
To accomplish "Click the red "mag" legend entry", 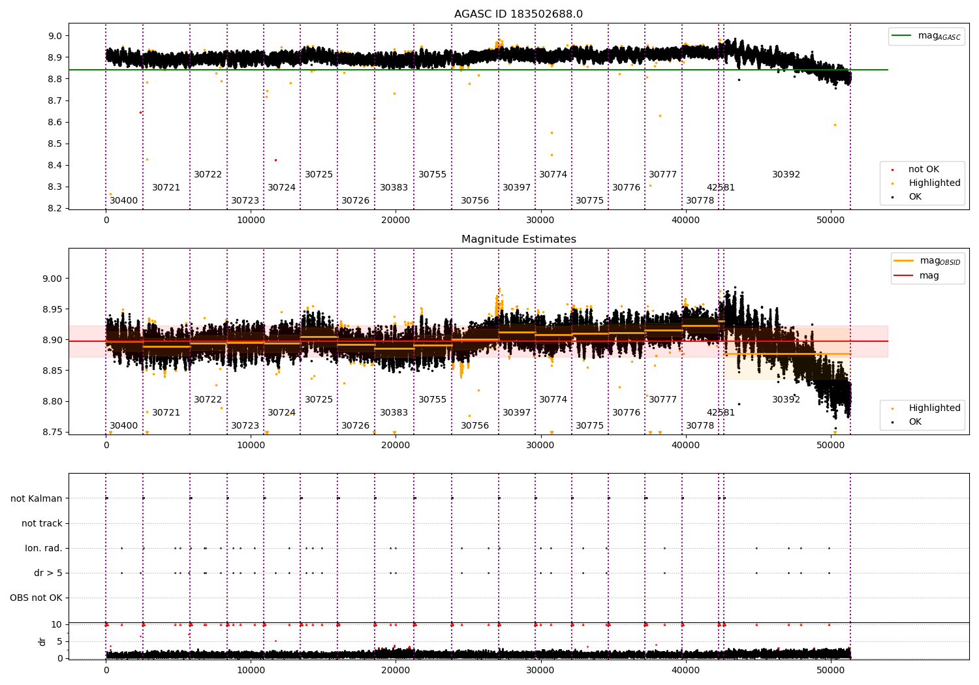I will coord(916,275).
